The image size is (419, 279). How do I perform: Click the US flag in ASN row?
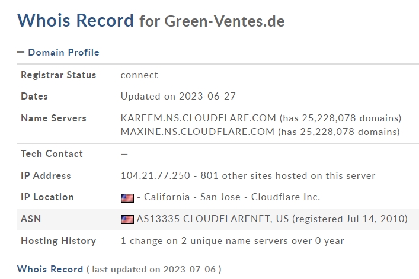click(x=127, y=219)
